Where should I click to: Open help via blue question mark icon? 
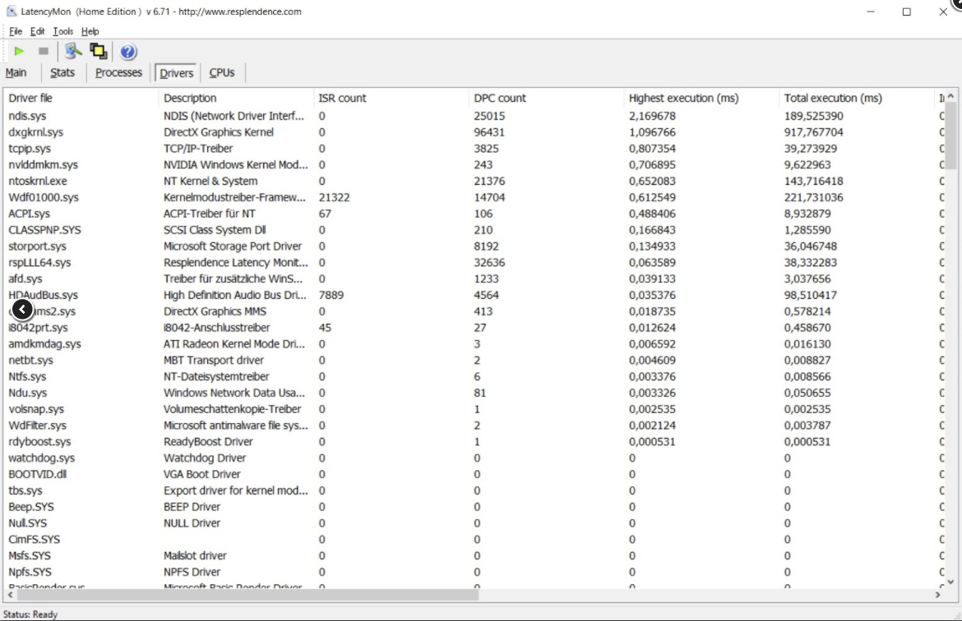click(127, 52)
